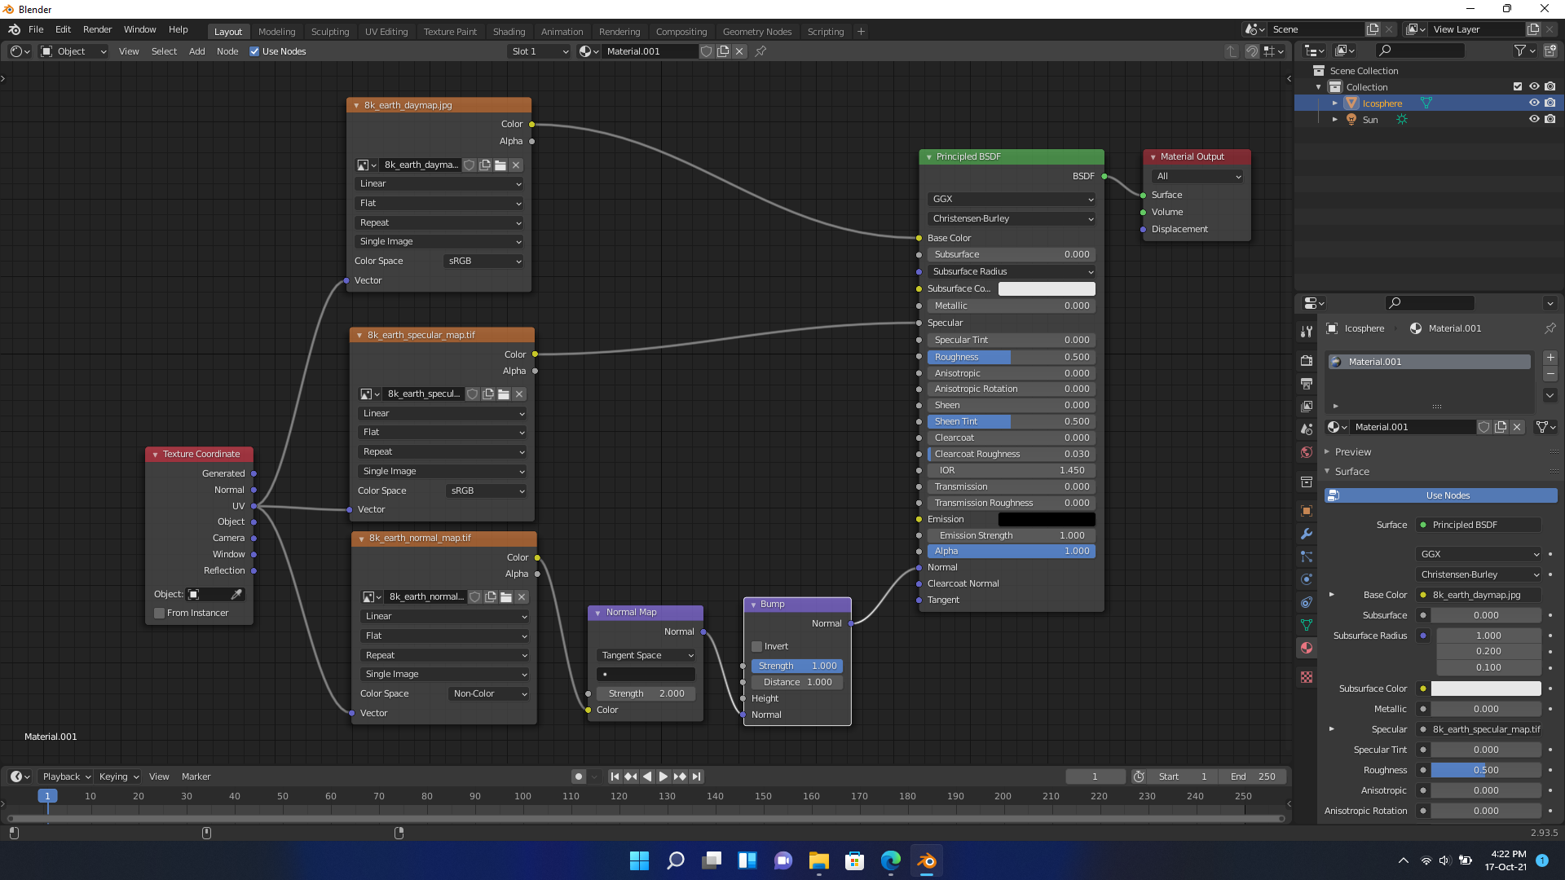The height and width of the screenshot is (880, 1565).
Task: Add a material slot with plus button
Action: coord(1550,358)
